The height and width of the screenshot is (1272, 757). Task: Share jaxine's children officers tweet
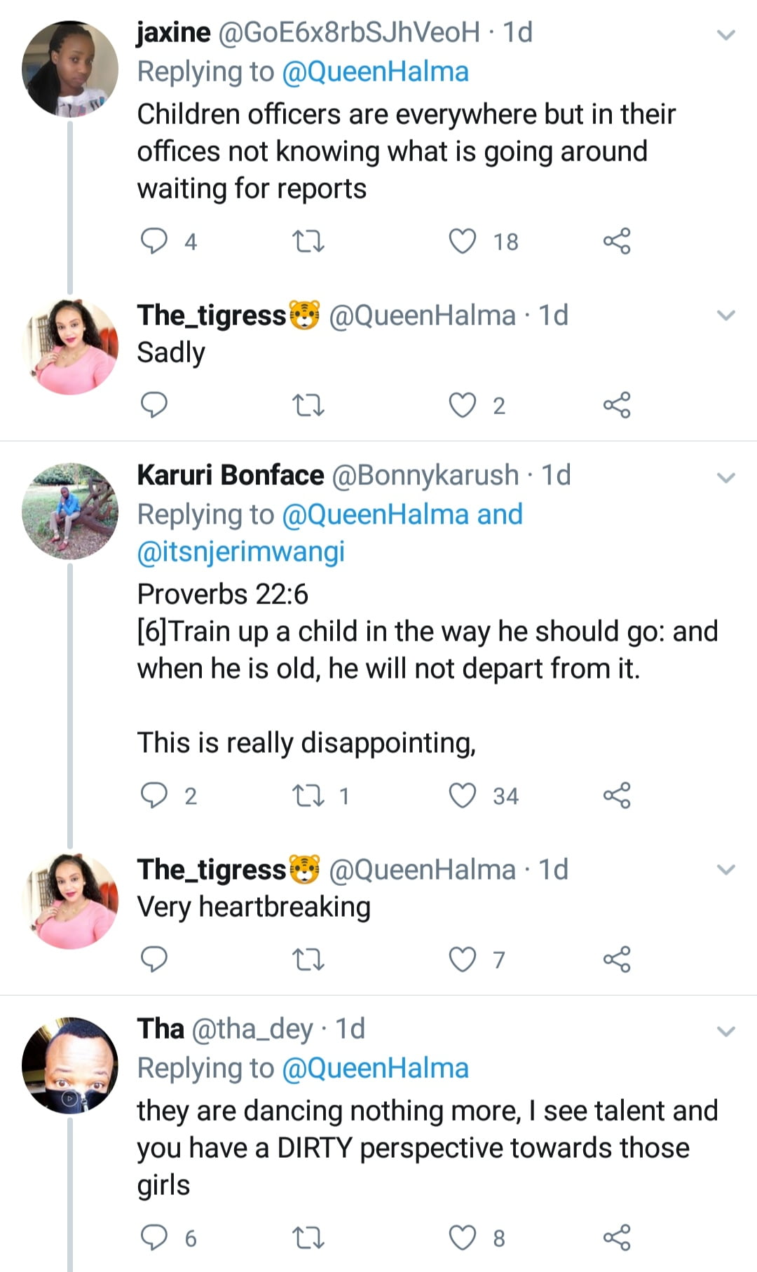click(617, 241)
